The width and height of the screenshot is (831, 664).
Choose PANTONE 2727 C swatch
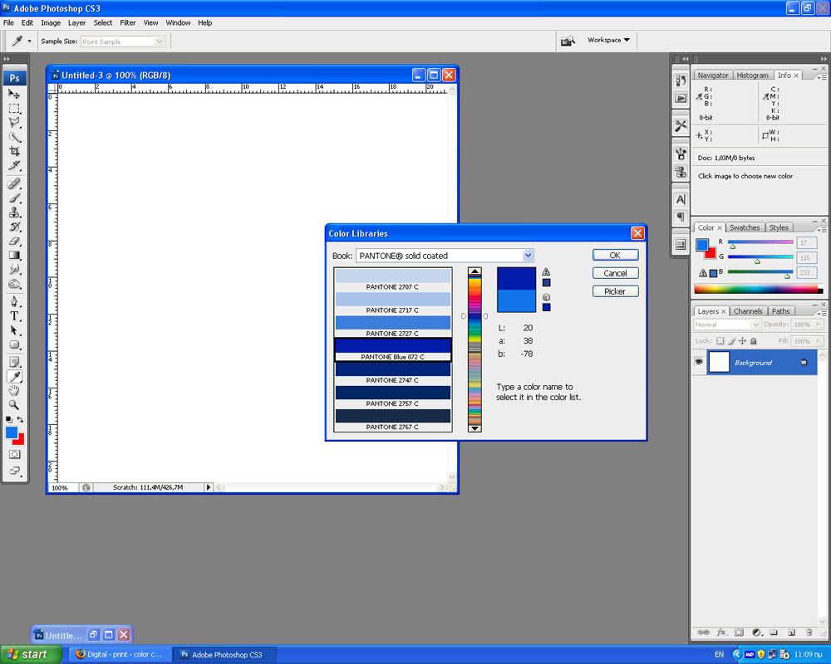(x=392, y=324)
